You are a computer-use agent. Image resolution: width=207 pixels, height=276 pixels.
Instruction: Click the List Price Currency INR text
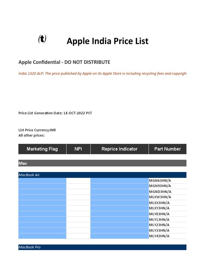37,130
